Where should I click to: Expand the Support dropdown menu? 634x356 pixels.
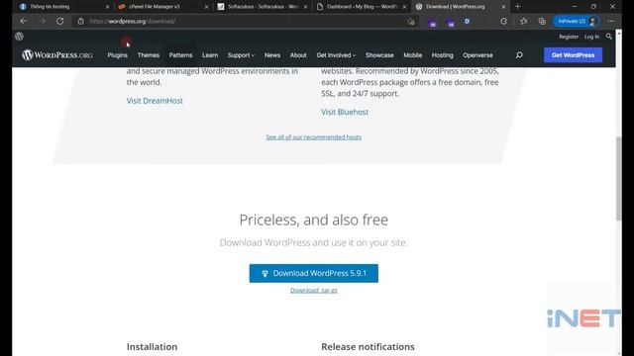(241, 55)
